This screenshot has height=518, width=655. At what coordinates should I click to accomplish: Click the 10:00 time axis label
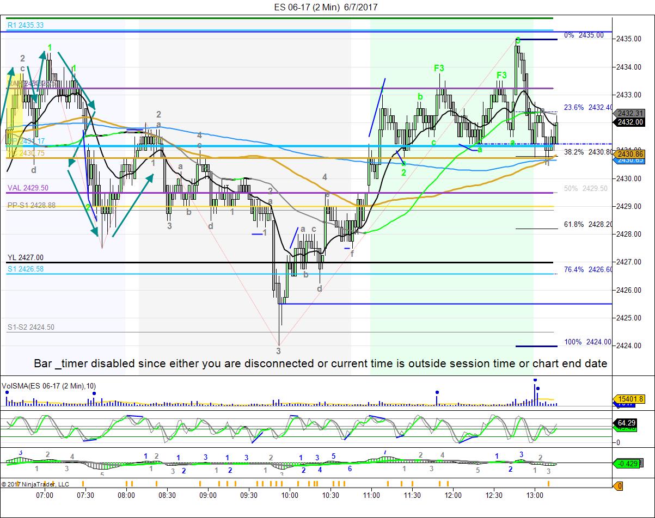(290, 495)
